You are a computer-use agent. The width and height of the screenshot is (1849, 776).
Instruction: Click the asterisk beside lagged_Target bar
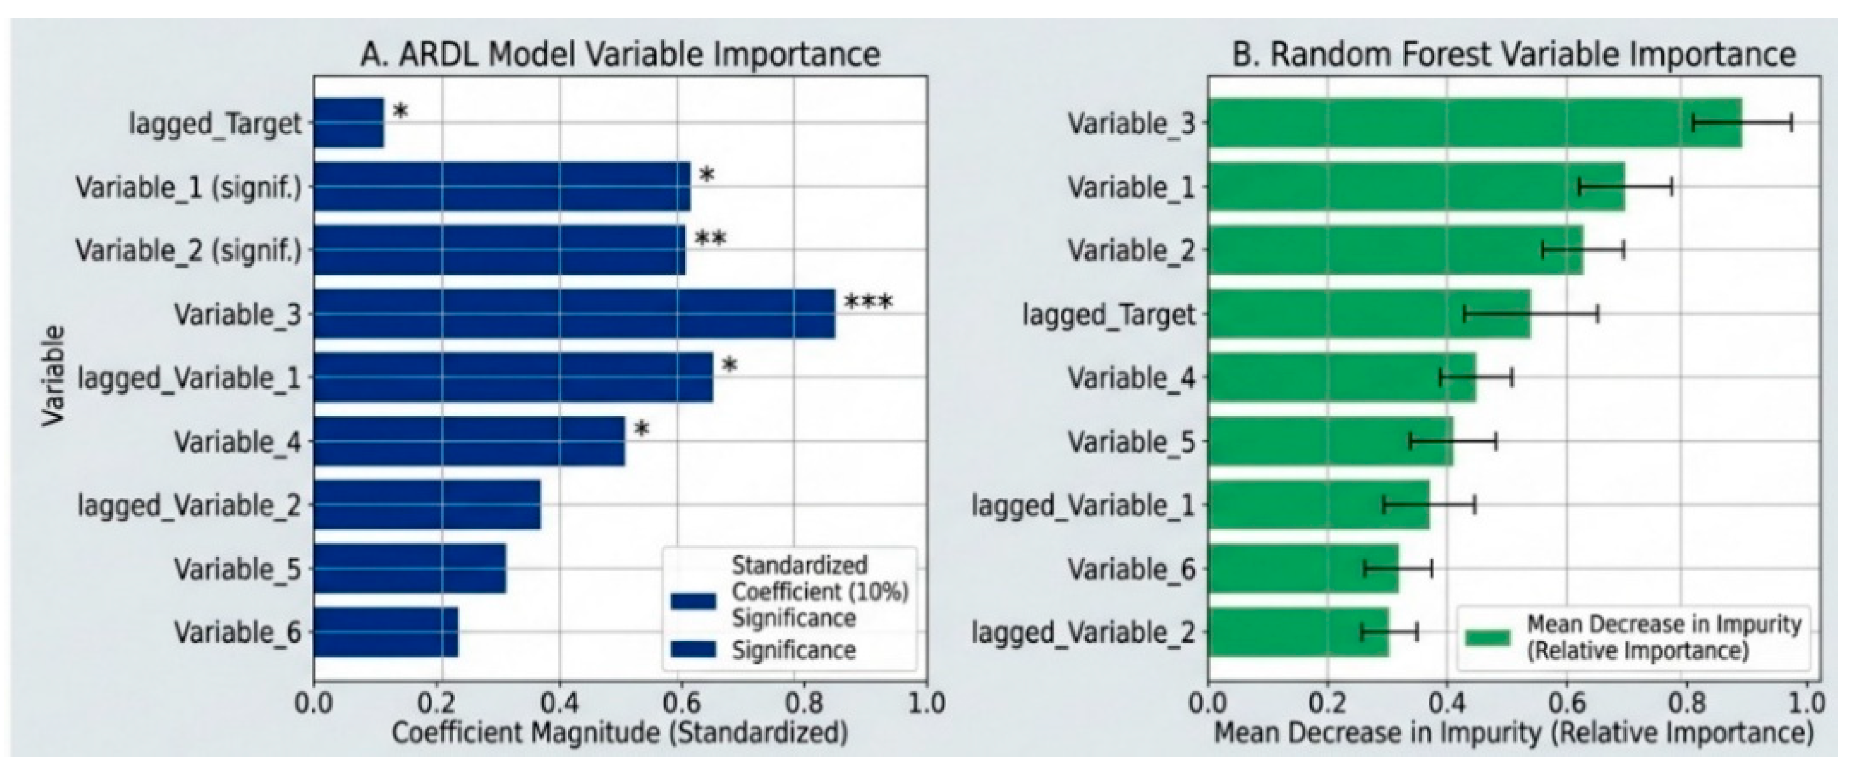400,112
